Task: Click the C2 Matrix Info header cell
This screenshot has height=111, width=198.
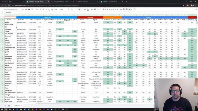Action: pos(47,18)
